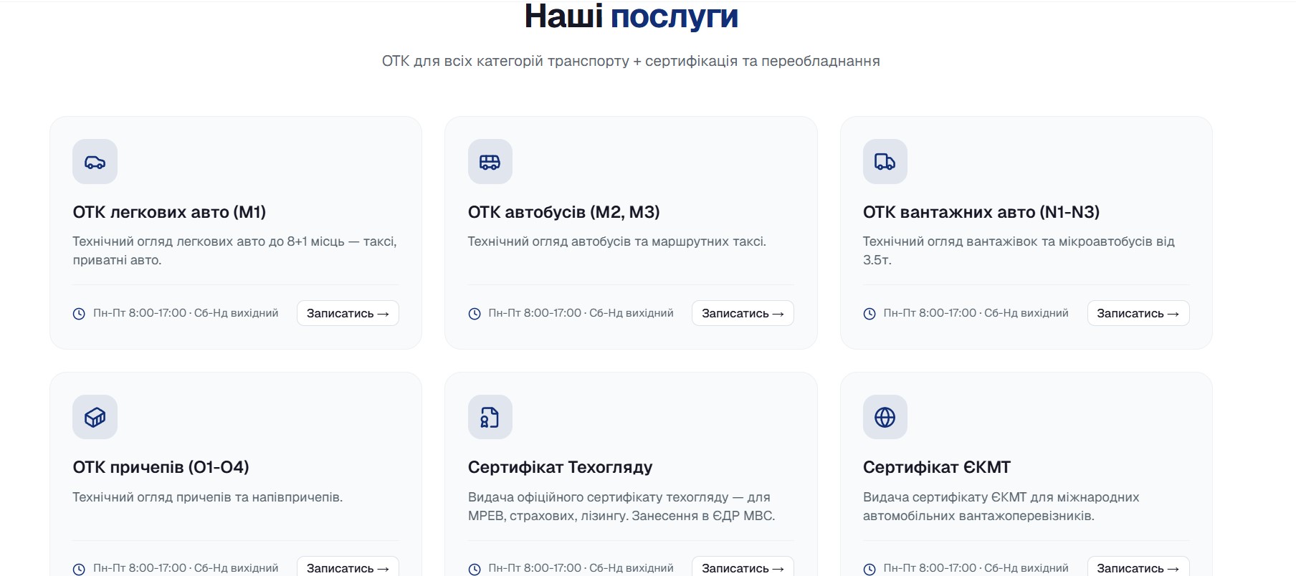Screen dimensions: 1296x576
Task: Click the globe icon on Сертифікат ЄКМТ card
Action: (x=885, y=417)
